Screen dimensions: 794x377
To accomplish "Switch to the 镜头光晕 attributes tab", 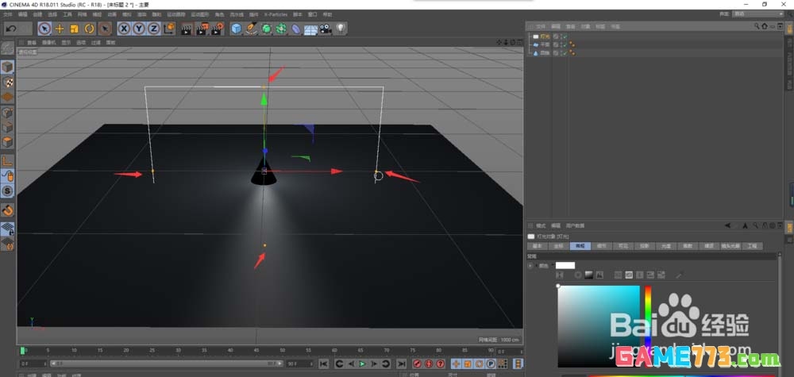I will [x=730, y=246].
